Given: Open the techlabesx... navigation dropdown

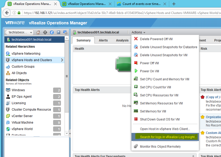Looking at the screenshot, I should [19, 32].
